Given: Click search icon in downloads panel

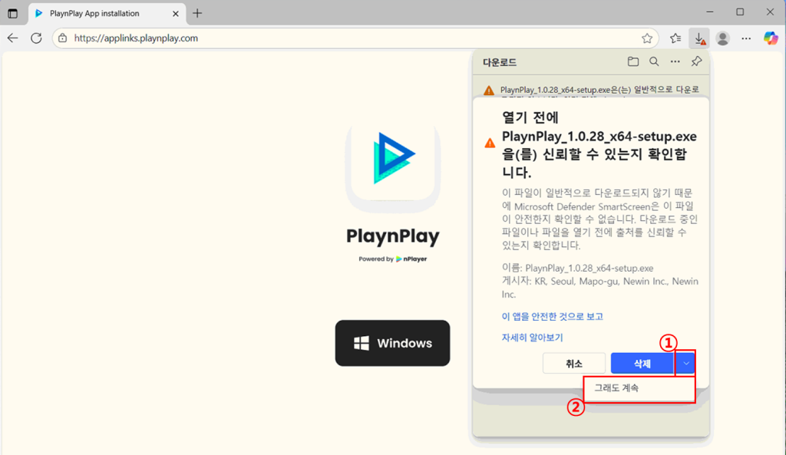Looking at the screenshot, I should pyautogui.click(x=654, y=61).
